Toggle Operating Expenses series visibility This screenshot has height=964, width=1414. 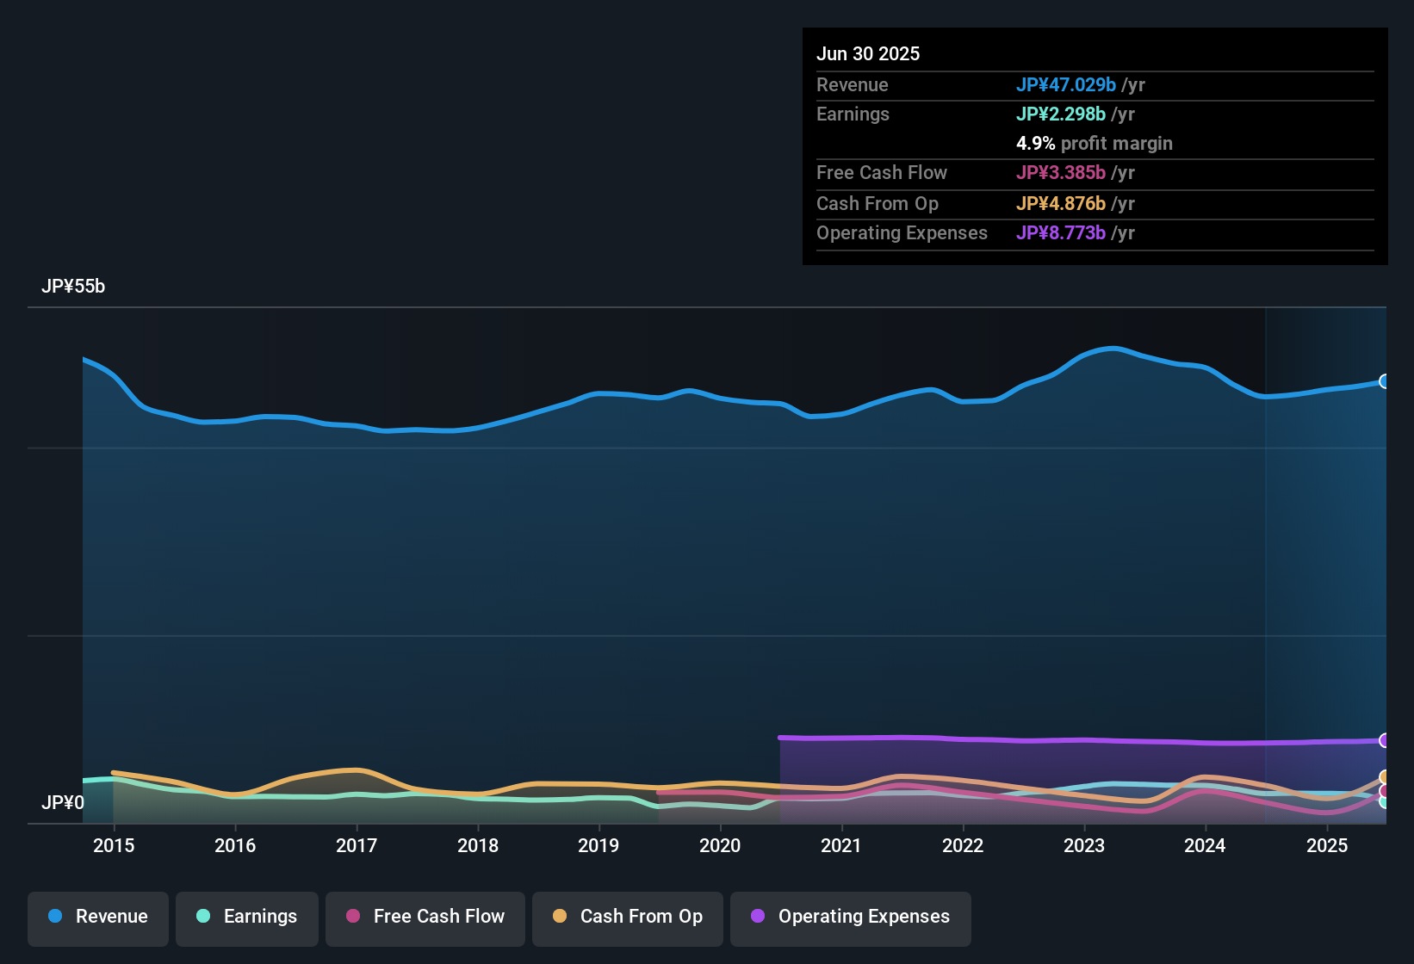[x=850, y=917]
